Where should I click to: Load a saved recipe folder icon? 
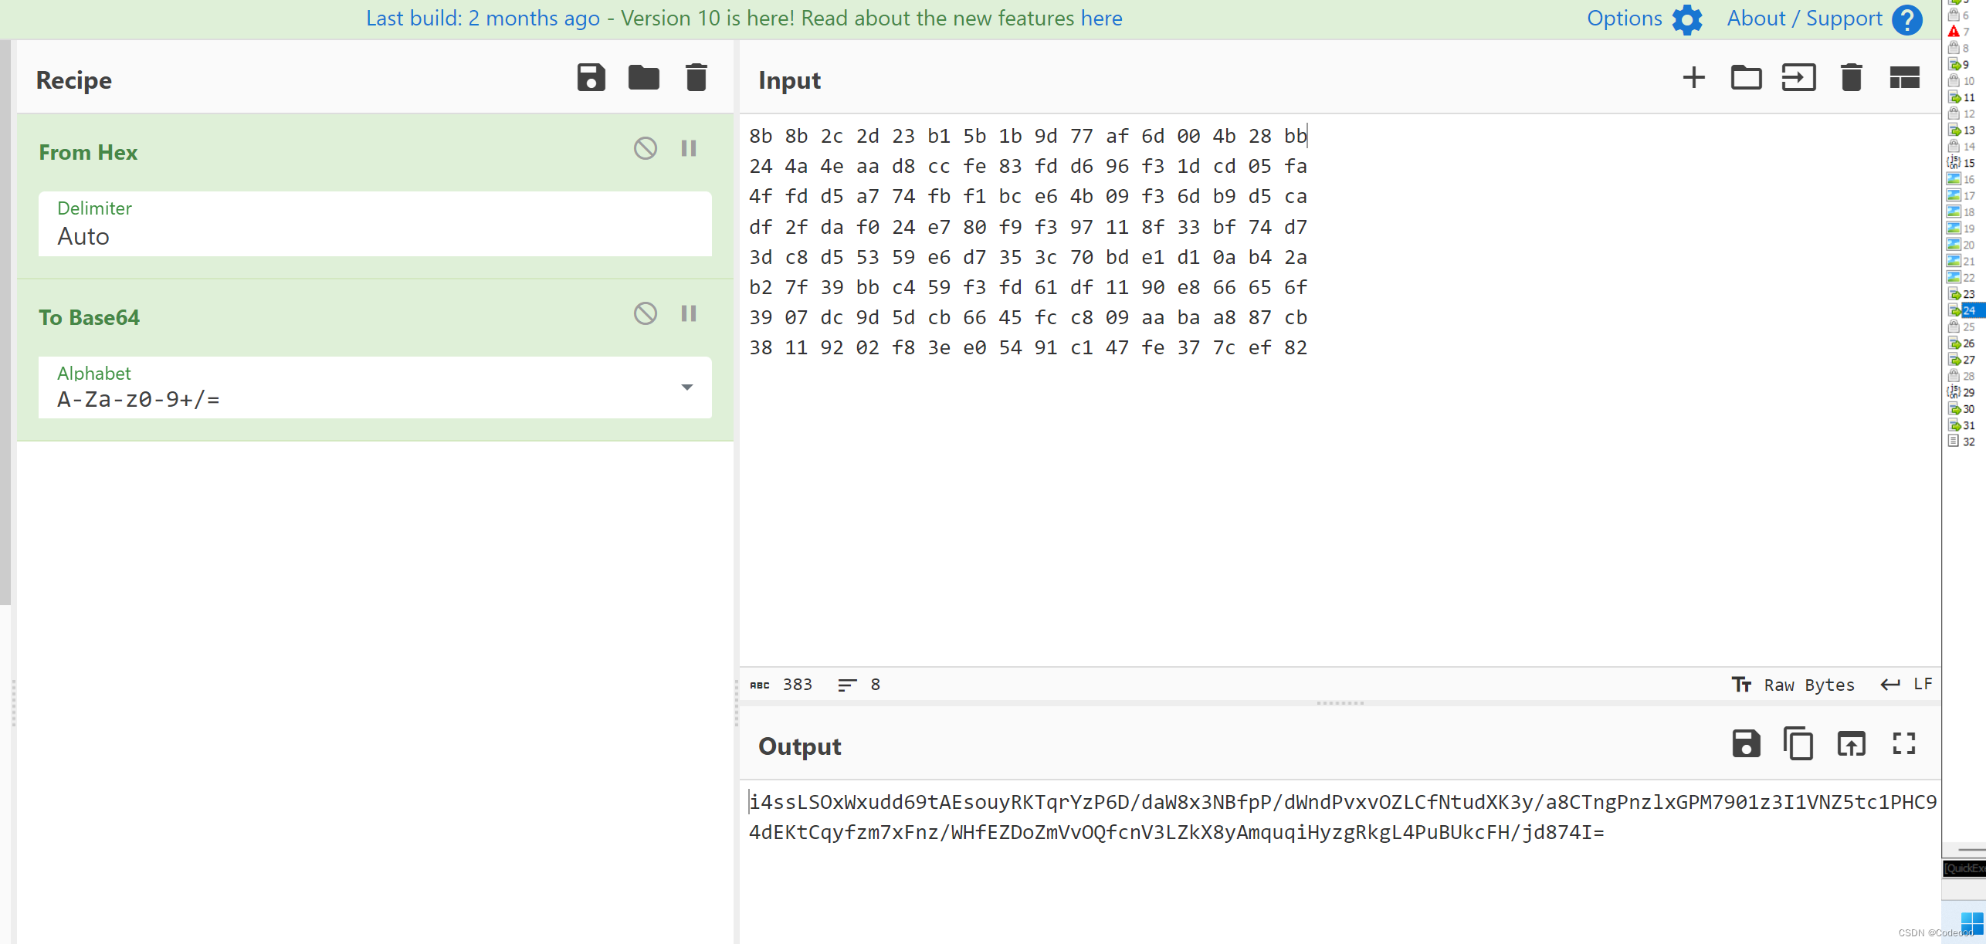tap(643, 78)
